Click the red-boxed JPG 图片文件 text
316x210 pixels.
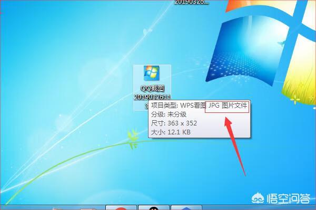(228, 106)
